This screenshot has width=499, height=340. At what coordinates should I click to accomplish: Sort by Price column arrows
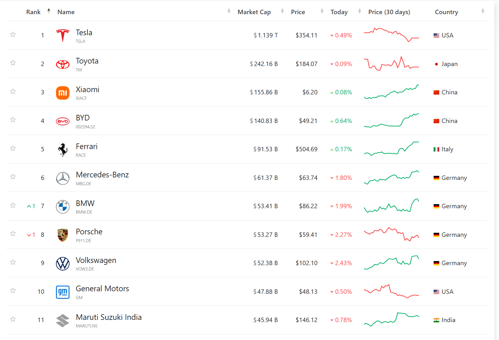click(322, 11)
